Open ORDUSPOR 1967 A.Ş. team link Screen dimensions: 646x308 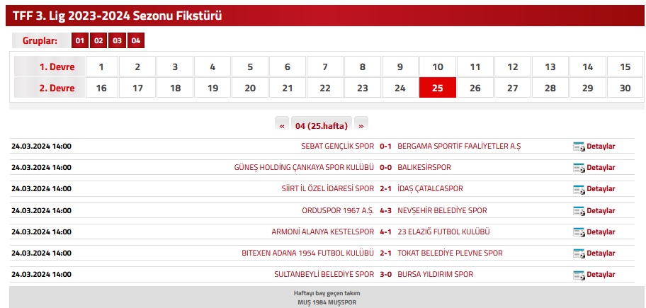click(338, 210)
